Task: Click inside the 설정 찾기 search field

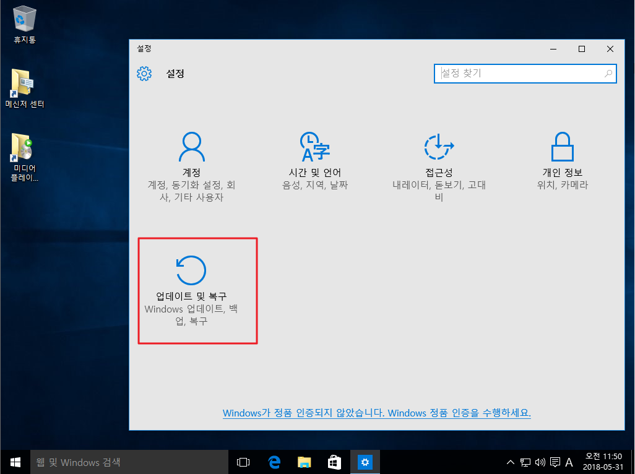Action: pos(525,74)
